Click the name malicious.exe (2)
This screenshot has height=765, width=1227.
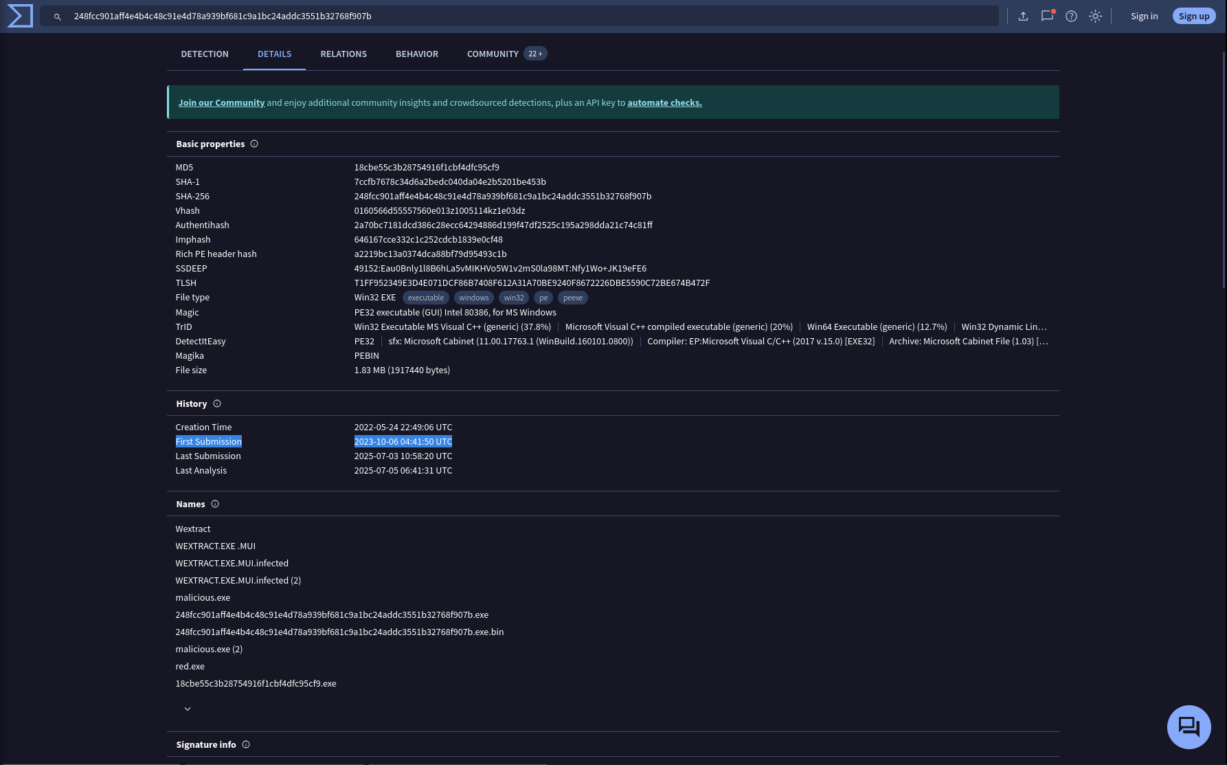tap(209, 649)
